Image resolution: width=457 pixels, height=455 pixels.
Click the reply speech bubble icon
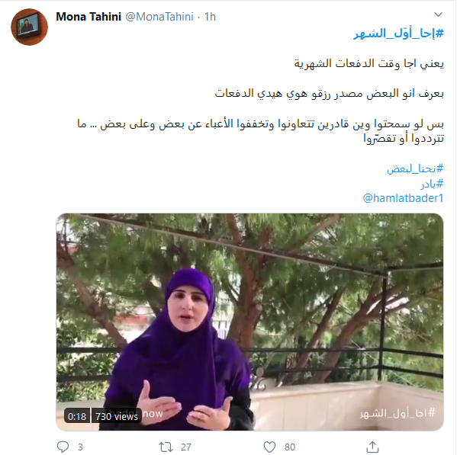point(63,447)
